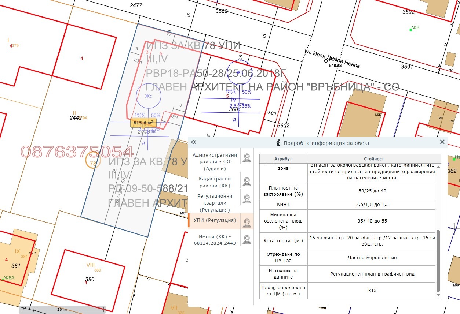
Task: Click locate icon beside Кадастрални райони (КК)
Action: tap(247, 182)
